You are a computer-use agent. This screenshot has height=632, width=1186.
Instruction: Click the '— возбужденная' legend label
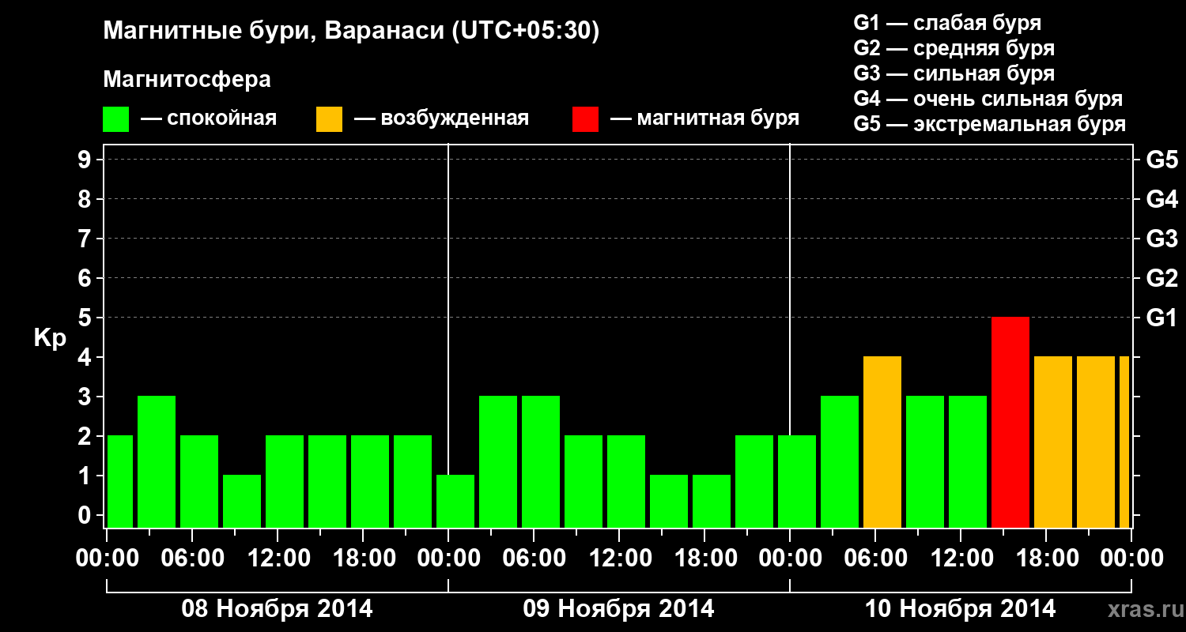(x=441, y=119)
